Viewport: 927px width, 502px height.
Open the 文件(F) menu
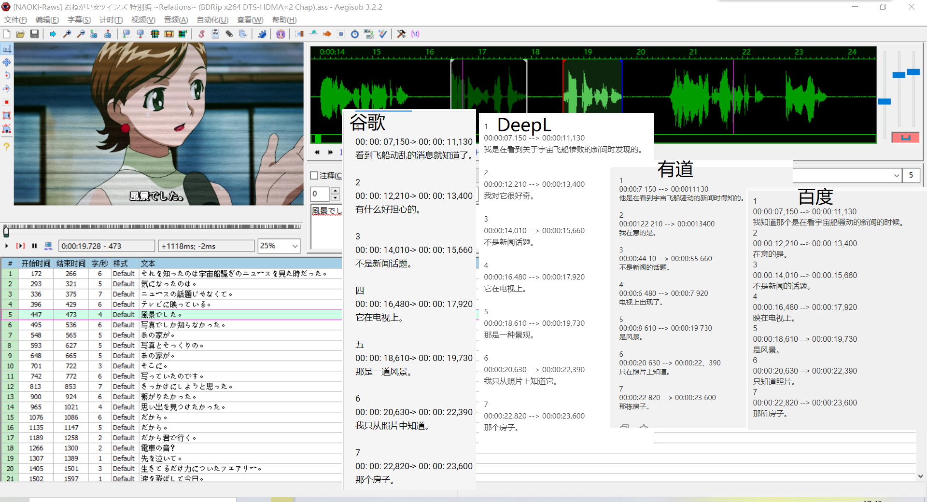(x=15, y=20)
